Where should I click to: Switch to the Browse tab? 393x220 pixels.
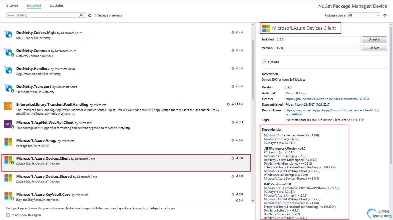(12, 5)
